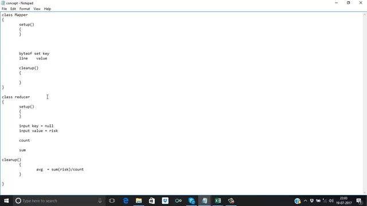
Task: Click the unindented 'cleanup()' in reducer
Action: (11, 160)
